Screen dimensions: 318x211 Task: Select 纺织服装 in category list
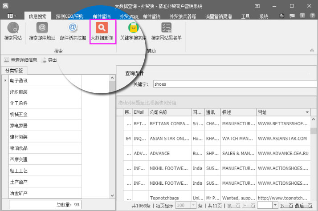[x=19, y=92]
